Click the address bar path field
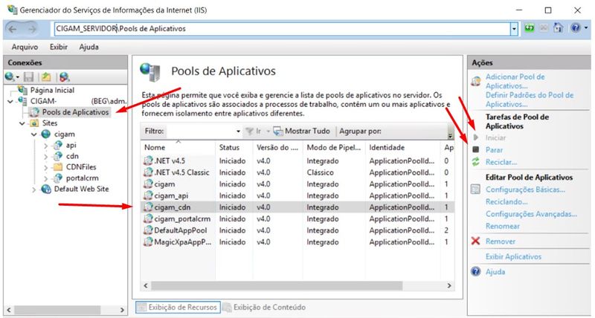Screen dimensions: 595x318 283,29
